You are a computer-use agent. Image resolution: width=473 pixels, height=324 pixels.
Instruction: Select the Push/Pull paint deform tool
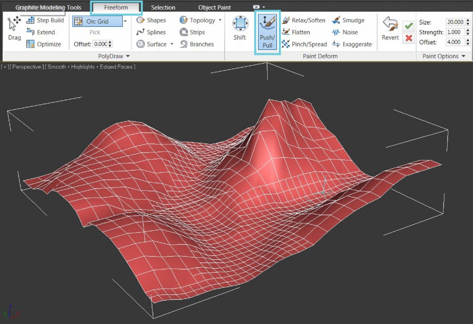coord(267,31)
